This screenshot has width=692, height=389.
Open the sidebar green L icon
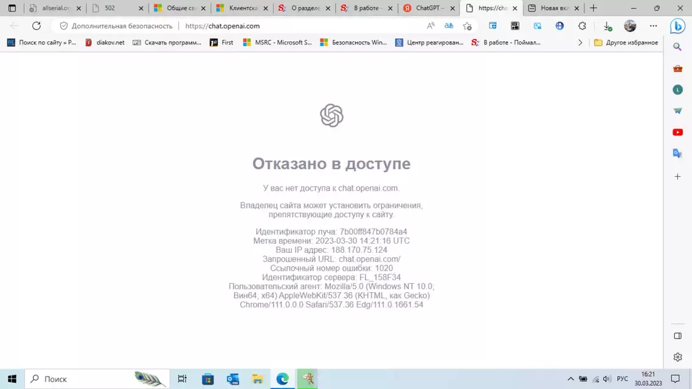tap(677, 89)
